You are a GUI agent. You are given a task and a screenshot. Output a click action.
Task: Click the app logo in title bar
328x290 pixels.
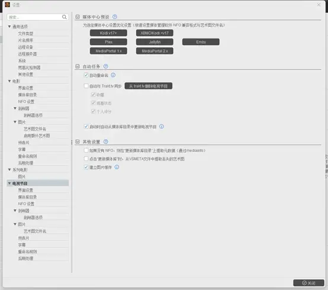(8, 5)
